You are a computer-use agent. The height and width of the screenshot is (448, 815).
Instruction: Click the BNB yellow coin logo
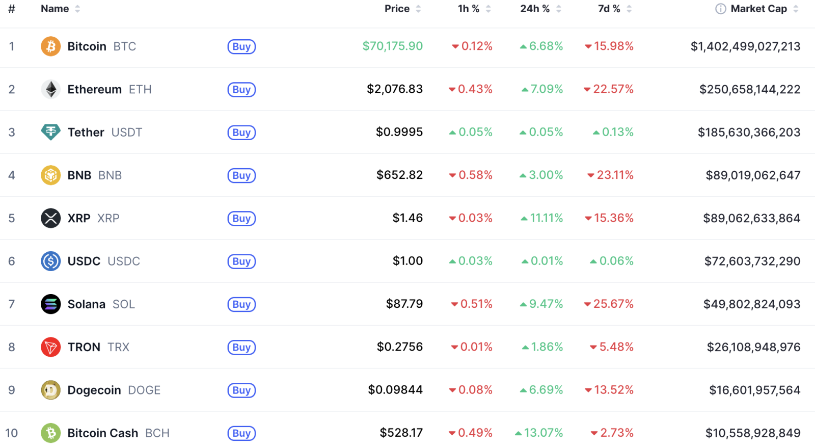click(50, 175)
